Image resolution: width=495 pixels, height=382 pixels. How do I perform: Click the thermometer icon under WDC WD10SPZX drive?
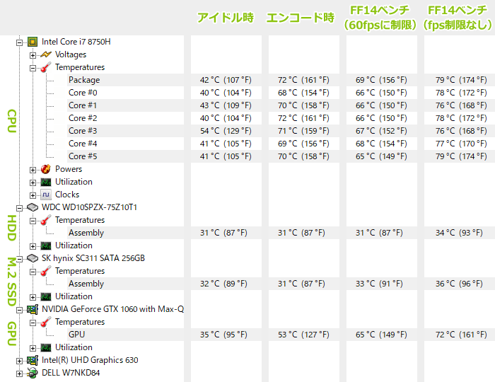[46, 220]
